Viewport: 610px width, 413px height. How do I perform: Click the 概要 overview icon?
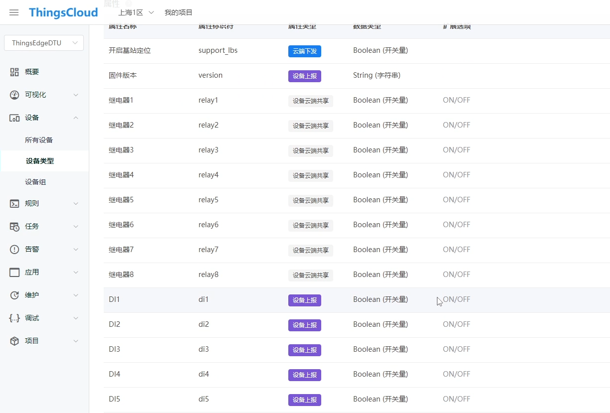pos(14,72)
